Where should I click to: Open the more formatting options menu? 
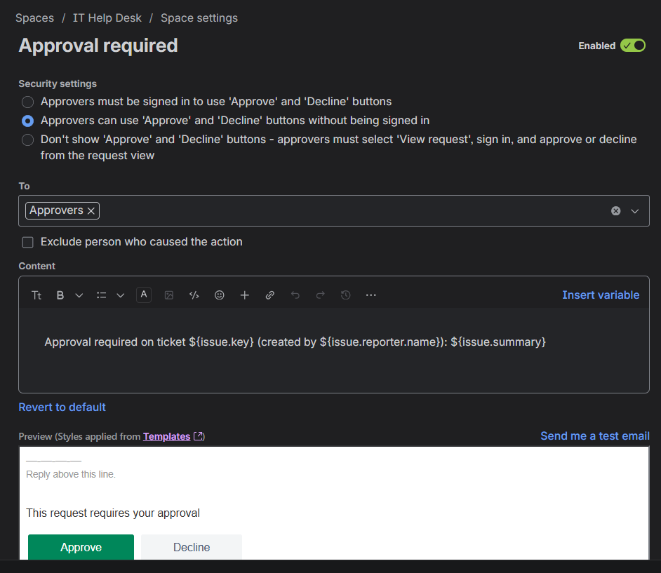click(x=370, y=295)
